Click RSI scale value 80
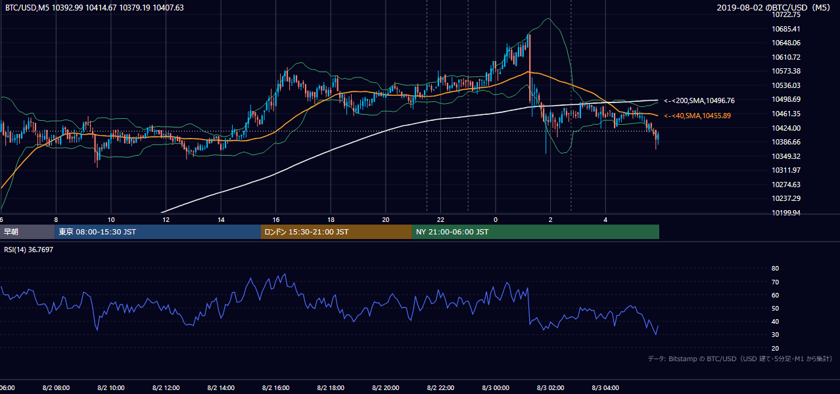 click(775, 269)
